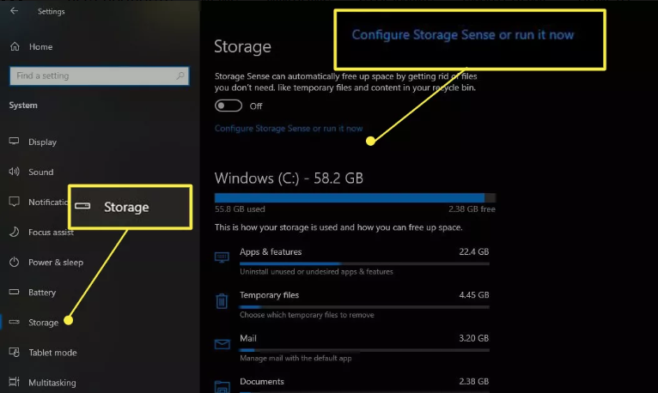Click the Temporary files trash icon

(x=222, y=301)
